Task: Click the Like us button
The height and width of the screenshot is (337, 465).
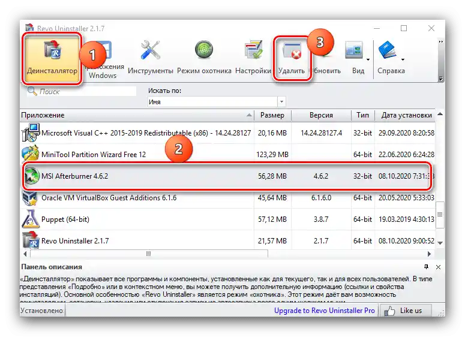Action: (x=406, y=311)
